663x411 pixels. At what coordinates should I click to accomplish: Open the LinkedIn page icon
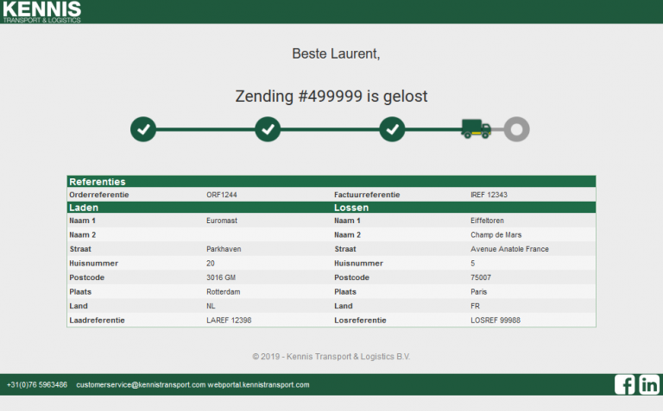pyautogui.click(x=649, y=385)
